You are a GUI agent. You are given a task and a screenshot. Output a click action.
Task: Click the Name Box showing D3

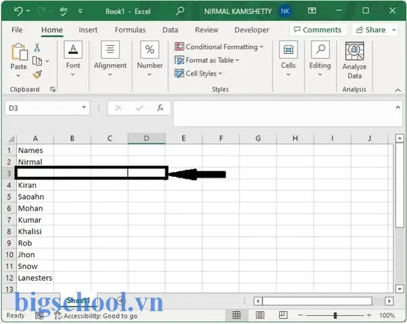pyautogui.click(x=43, y=108)
